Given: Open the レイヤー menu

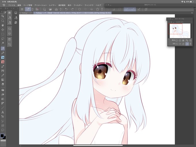Looking at the screenshot, I should (x=52, y=5).
